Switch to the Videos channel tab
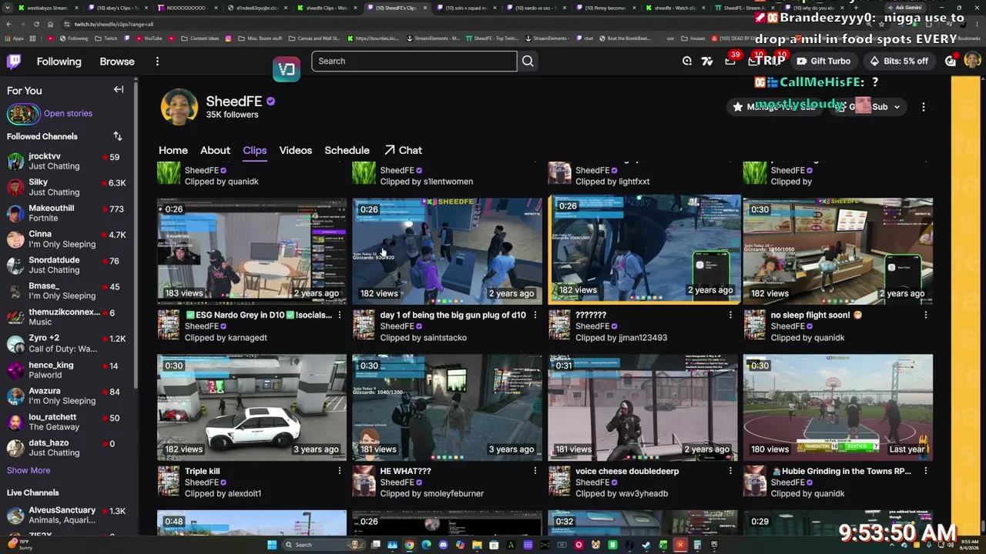The height and width of the screenshot is (554, 986). [296, 150]
